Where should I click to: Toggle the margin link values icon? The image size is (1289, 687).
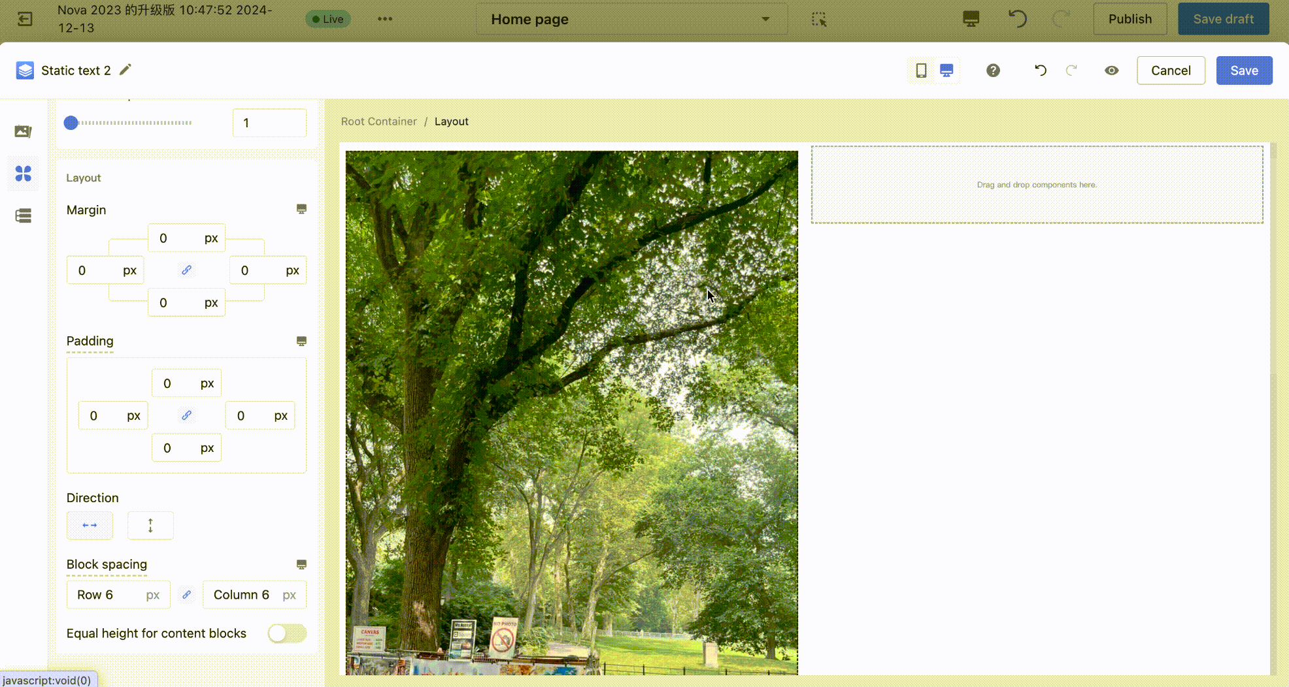coord(186,270)
